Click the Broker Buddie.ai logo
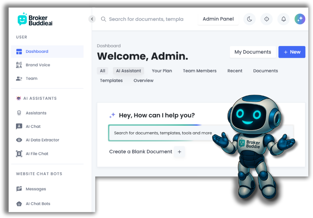Image resolution: width=313 pixels, height=218 pixels. 35,20
